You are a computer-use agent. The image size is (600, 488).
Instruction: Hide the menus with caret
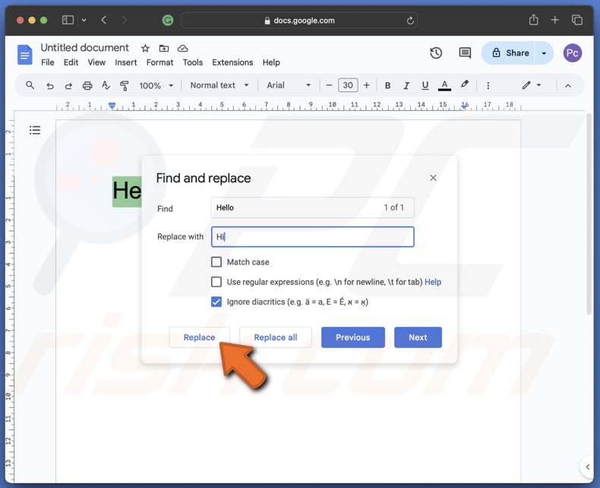pyautogui.click(x=568, y=86)
